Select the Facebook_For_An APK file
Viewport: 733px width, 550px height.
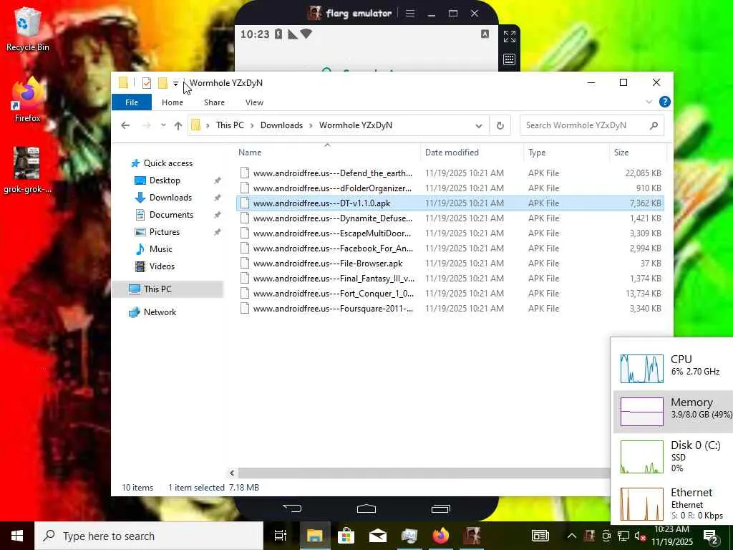(x=450, y=249)
